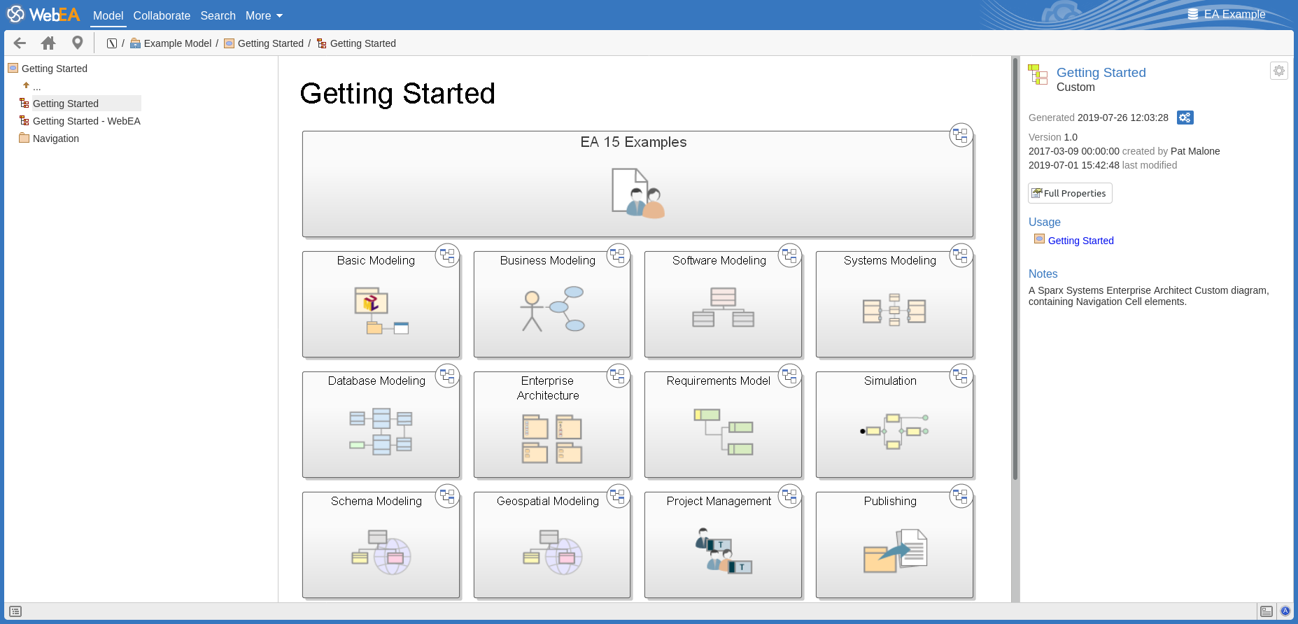Go up one level via the ... item
Viewport: 1298px width, 624px height.
[36, 87]
